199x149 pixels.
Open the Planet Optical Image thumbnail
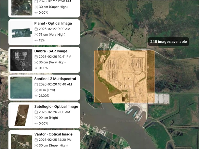[21, 32]
